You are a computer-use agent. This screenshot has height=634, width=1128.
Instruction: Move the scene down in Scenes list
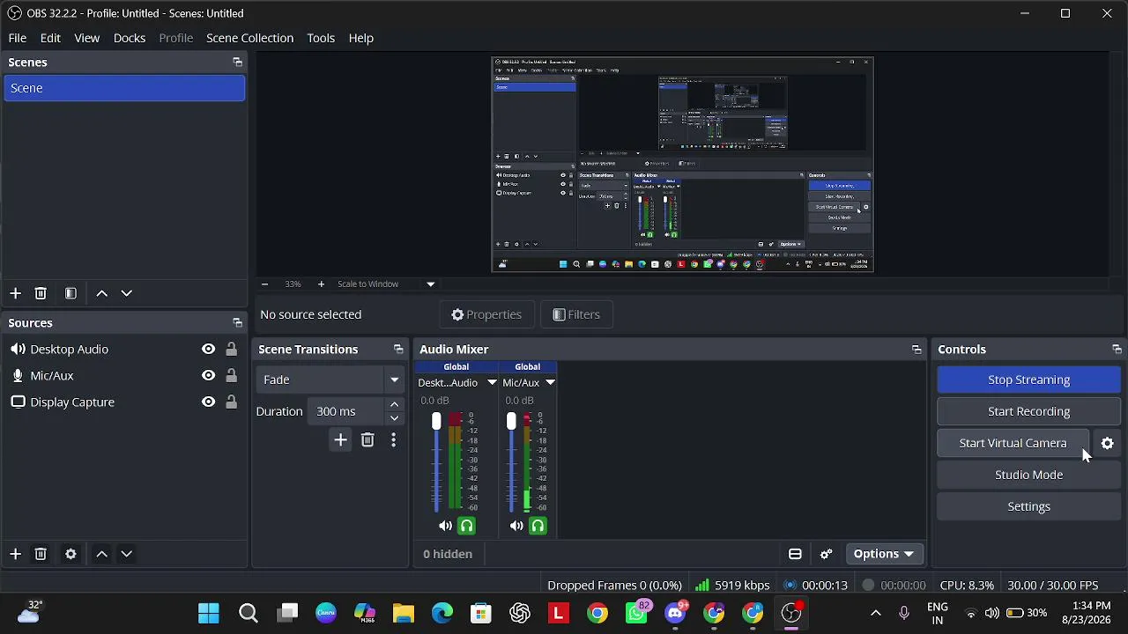point(127,293)
